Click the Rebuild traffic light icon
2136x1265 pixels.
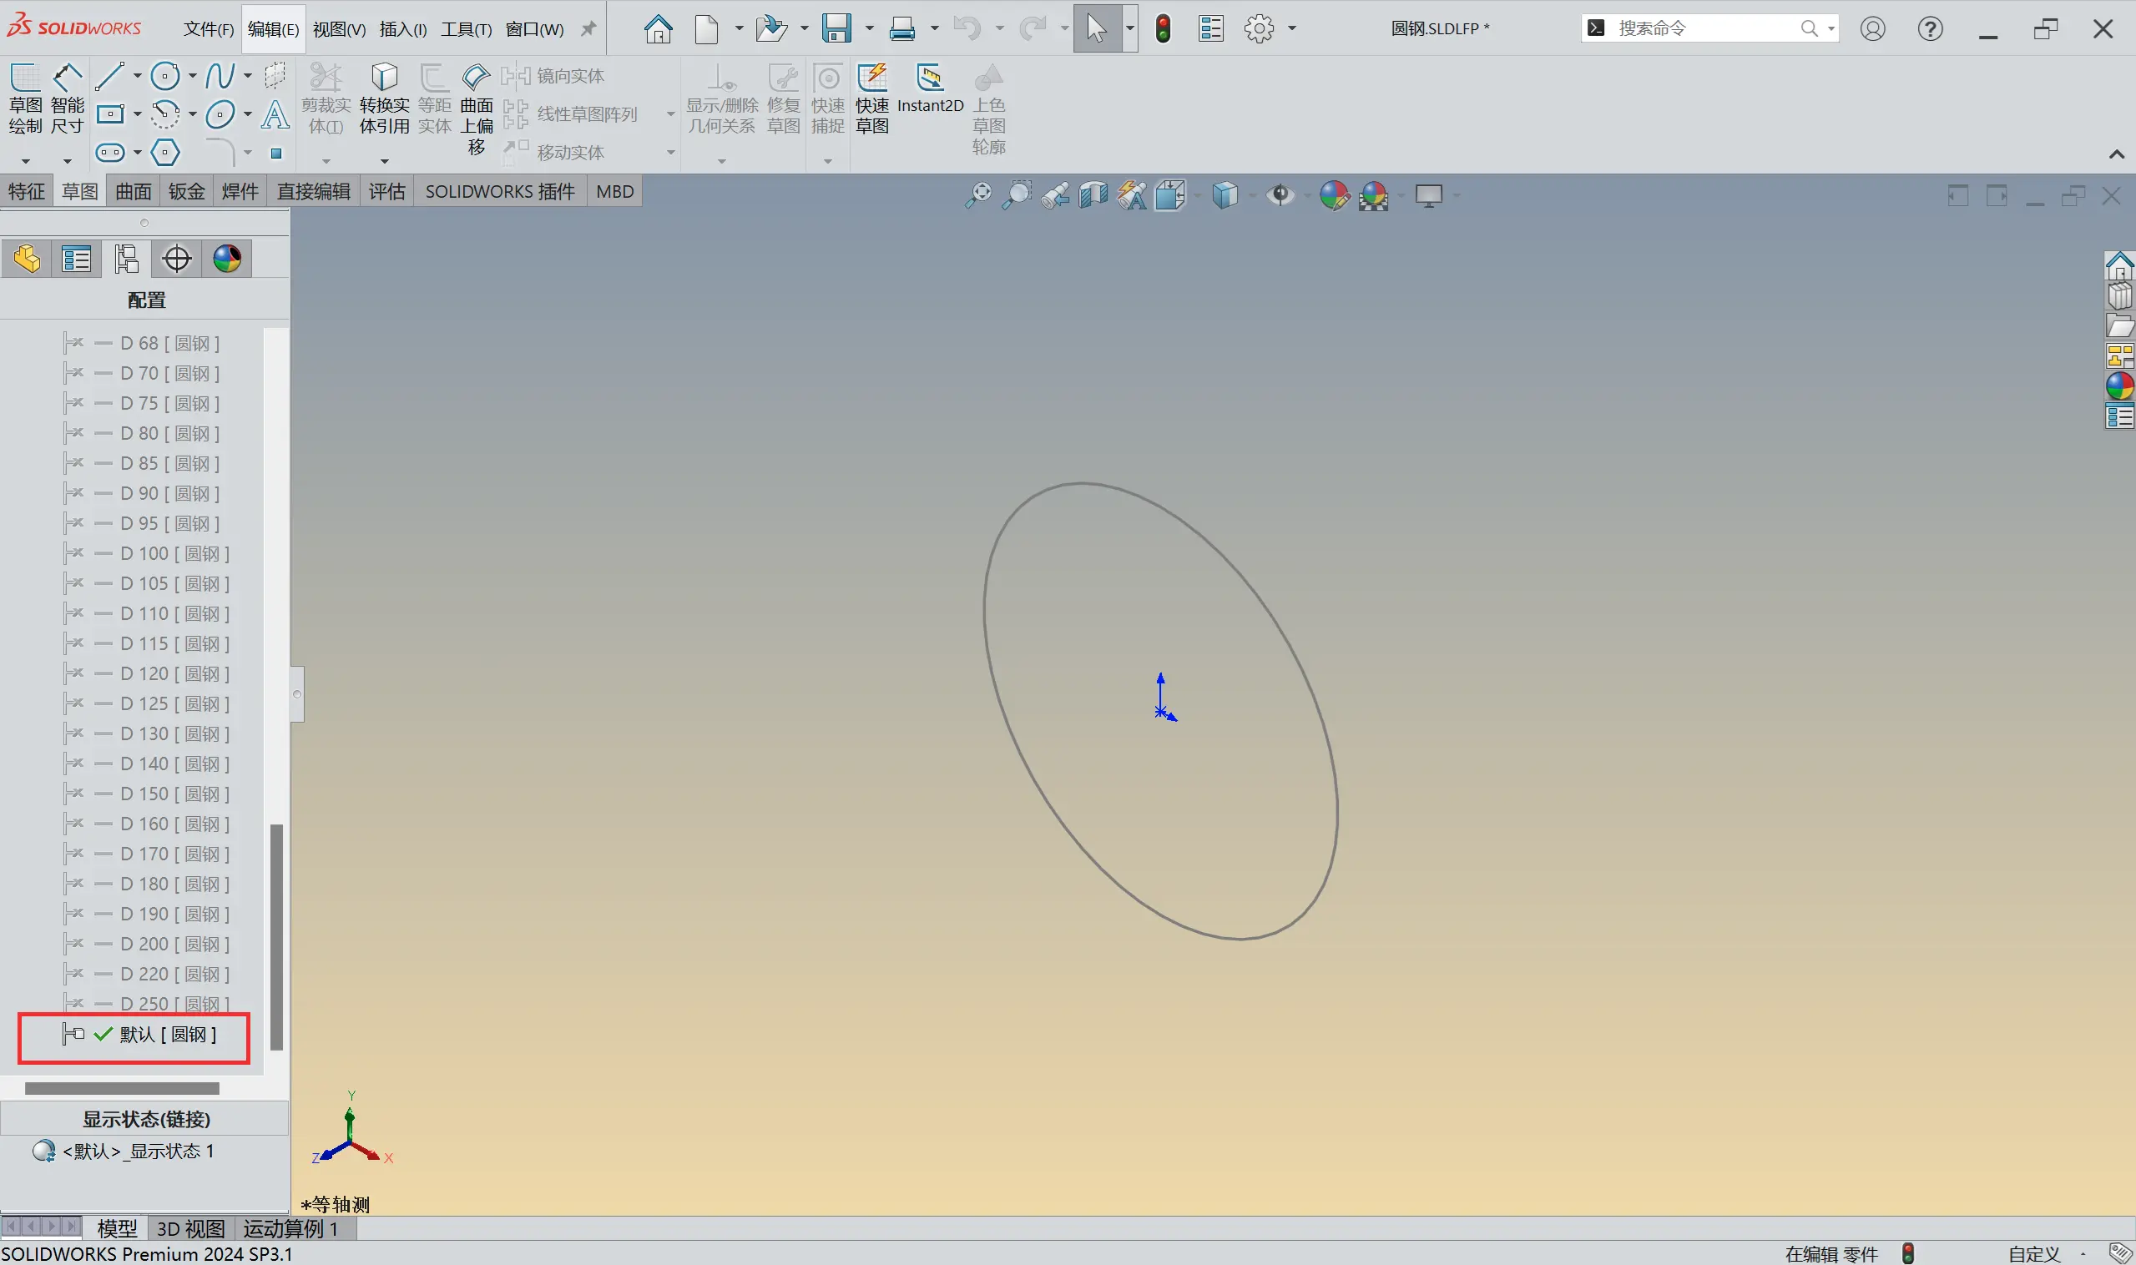pyautogui.click(x=1163, y=28)
